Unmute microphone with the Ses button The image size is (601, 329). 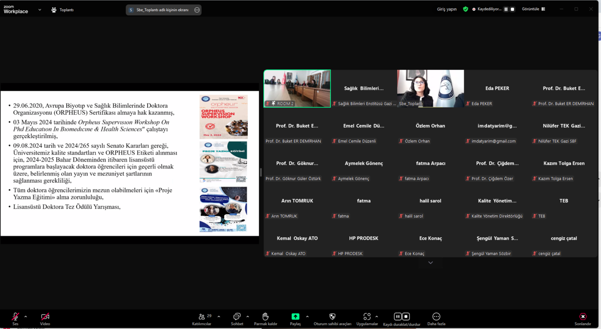coord(15,317)
